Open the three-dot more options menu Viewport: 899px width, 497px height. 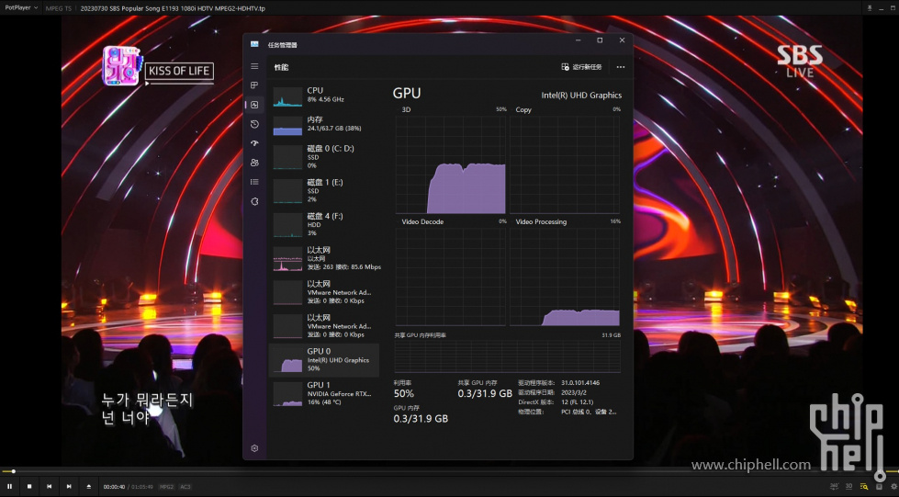point(621,67)
